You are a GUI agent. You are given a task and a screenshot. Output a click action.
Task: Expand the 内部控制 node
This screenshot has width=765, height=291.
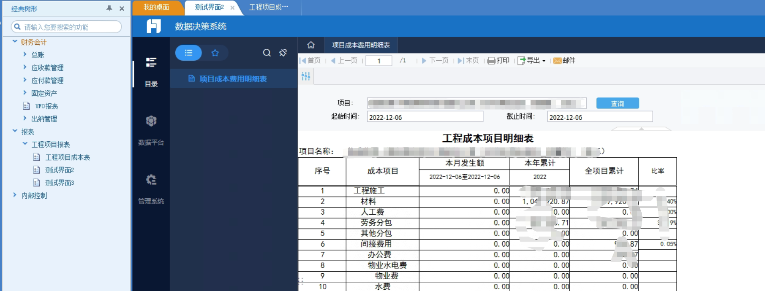click(15, 195)
